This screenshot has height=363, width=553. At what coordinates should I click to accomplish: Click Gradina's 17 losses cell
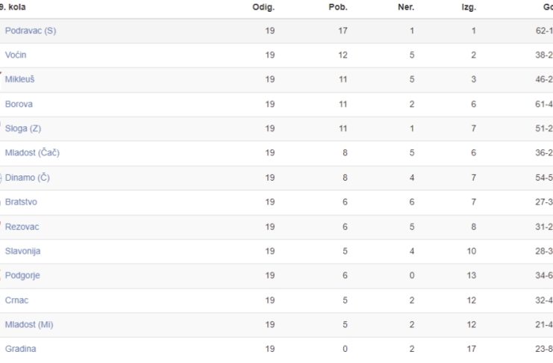472,349
